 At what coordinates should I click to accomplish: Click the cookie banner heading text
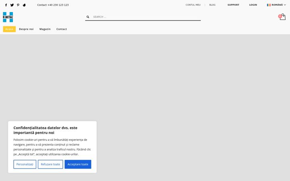[x=45, y=130]
